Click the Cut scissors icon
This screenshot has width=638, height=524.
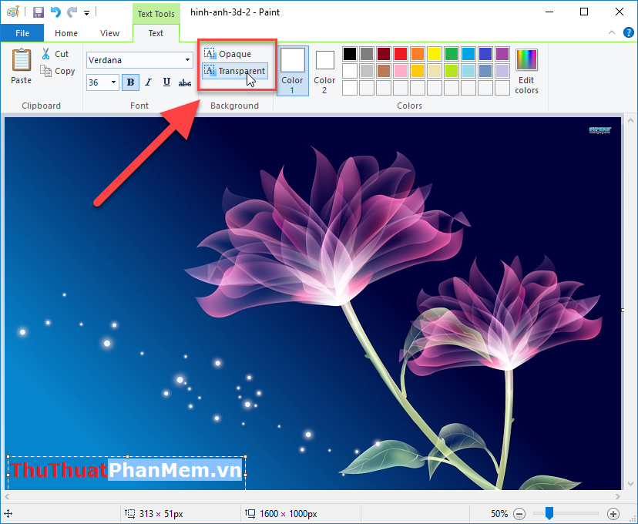click(45, 53)
